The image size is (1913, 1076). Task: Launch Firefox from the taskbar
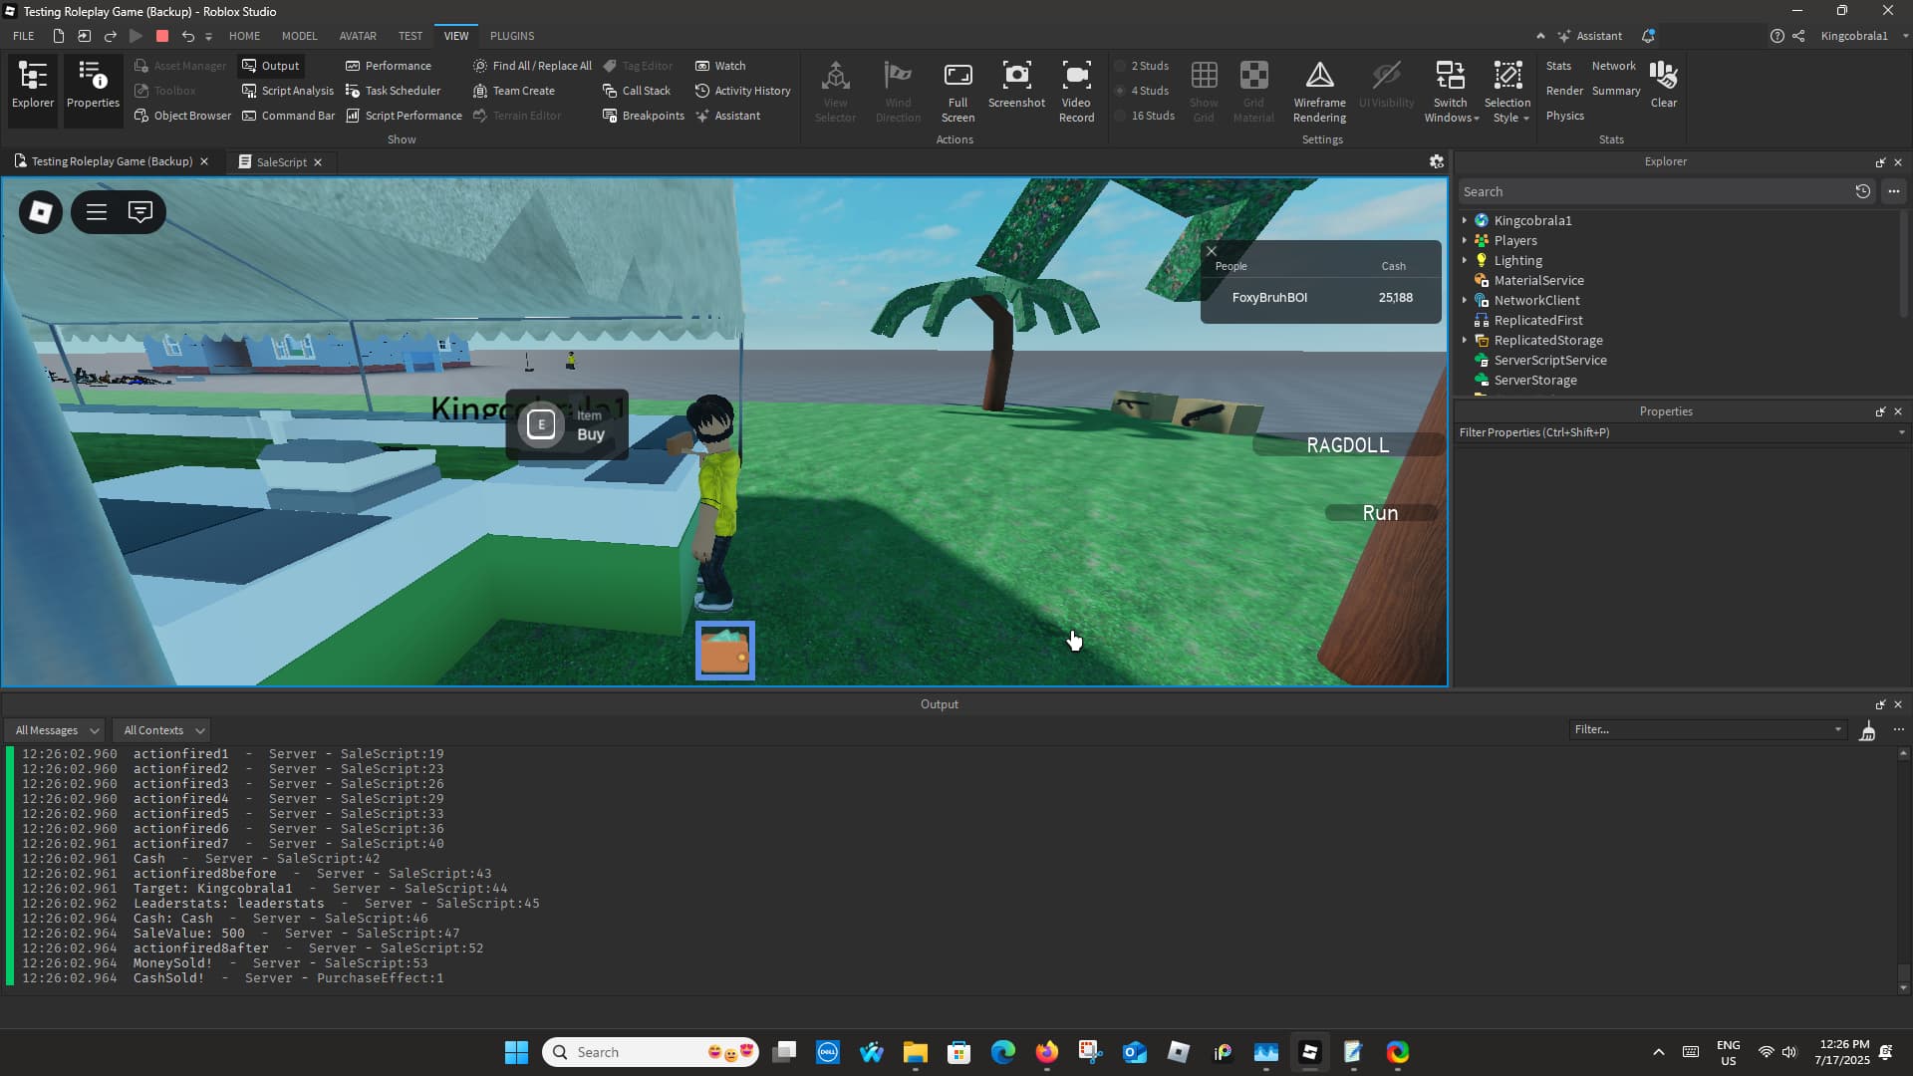point(1045,1052)
